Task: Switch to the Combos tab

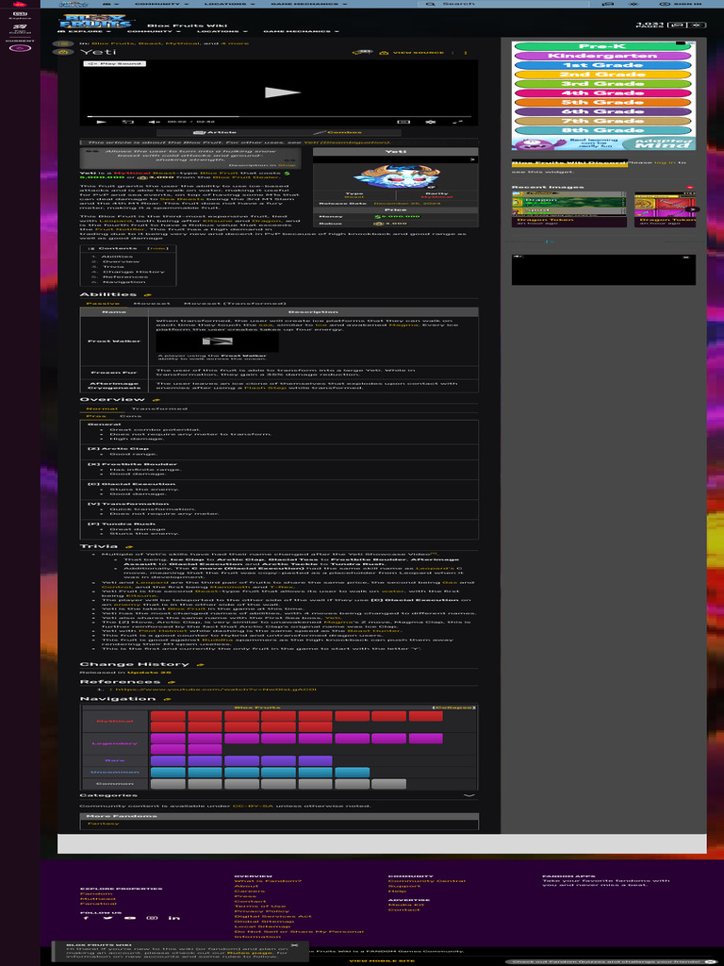Action: point(337,132)
